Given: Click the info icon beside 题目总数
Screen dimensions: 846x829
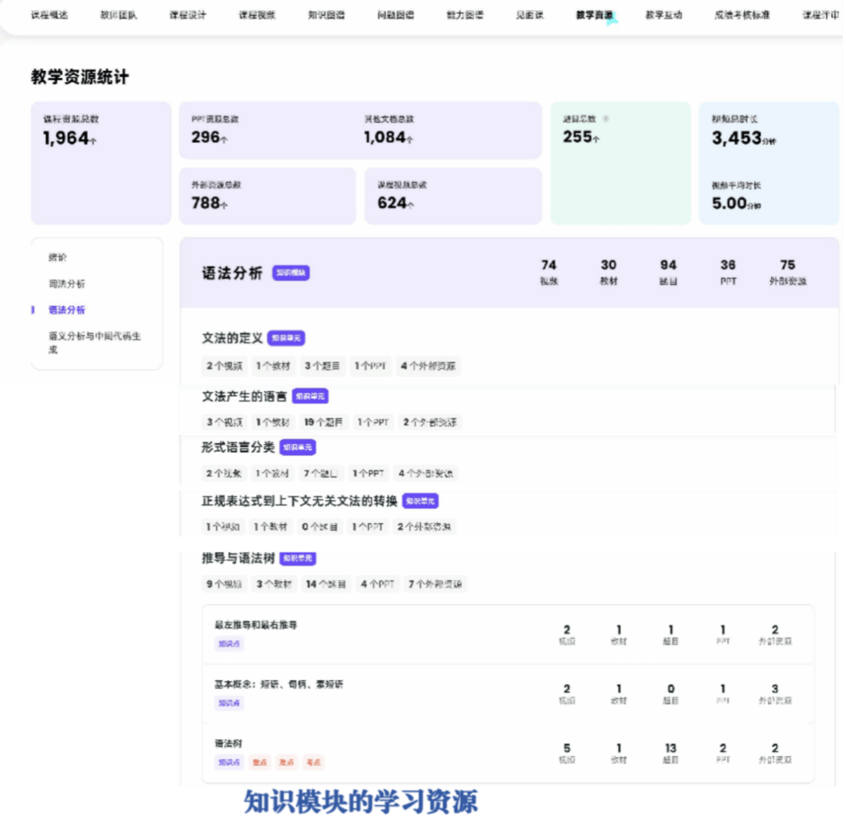Looking at the screenshot, I should (606, 119).
